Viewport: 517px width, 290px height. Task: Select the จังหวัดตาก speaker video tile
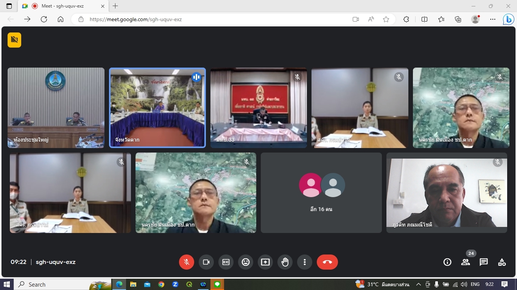pos(157,108)
